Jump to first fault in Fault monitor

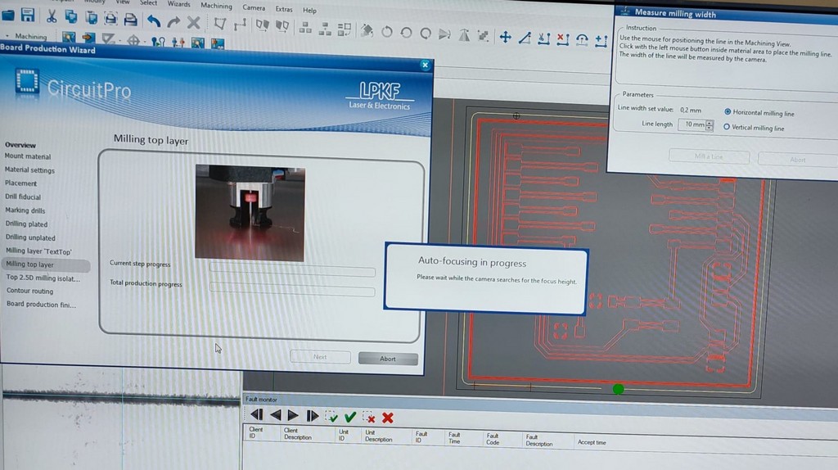(x=256, y=414)
